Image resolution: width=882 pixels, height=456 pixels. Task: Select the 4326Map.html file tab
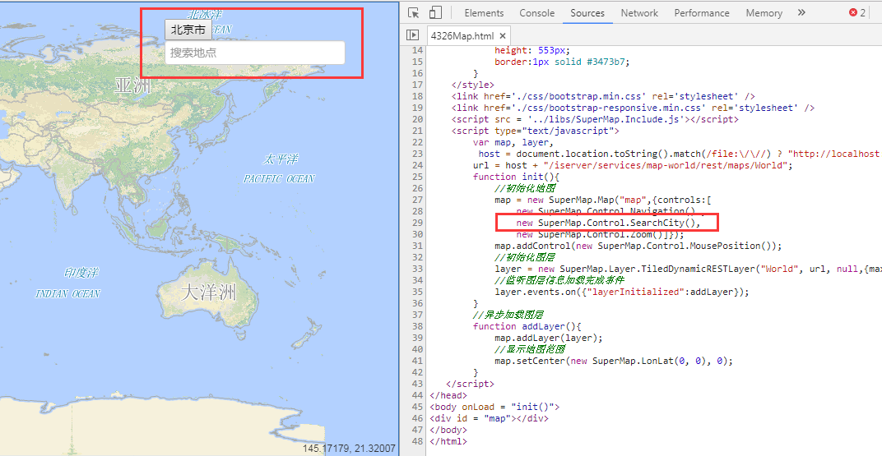(x=462, y=35)
